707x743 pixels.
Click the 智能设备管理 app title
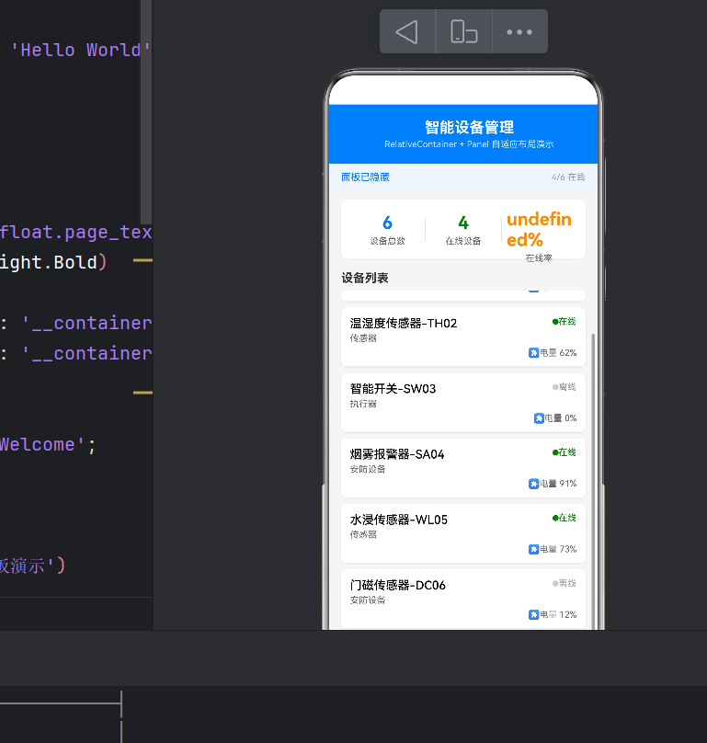tap(469, 127)
